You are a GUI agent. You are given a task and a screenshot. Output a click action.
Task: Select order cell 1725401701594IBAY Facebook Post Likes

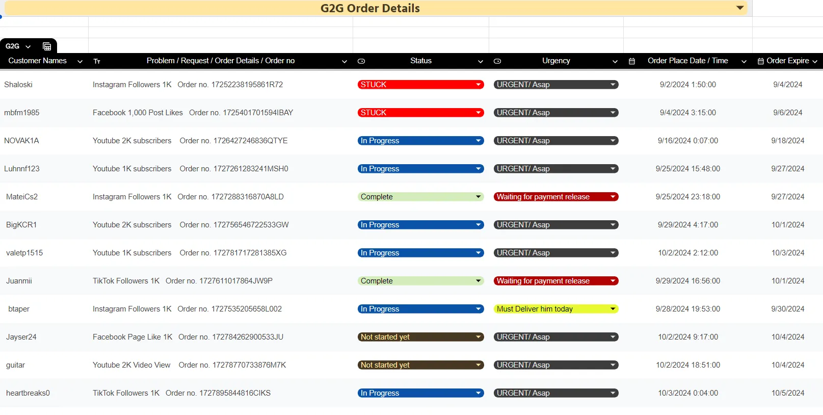[221, 113]
